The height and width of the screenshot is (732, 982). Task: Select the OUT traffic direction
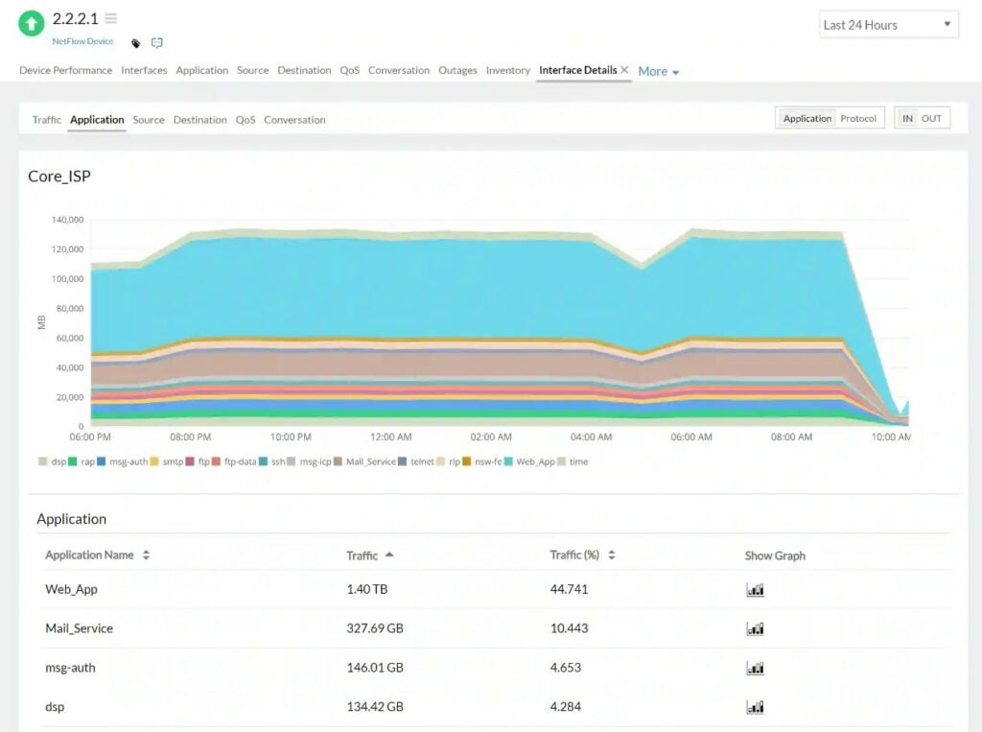931,118
